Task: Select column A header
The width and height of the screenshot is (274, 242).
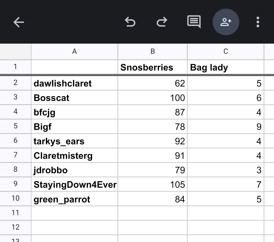Action: (x=74, y=51)
